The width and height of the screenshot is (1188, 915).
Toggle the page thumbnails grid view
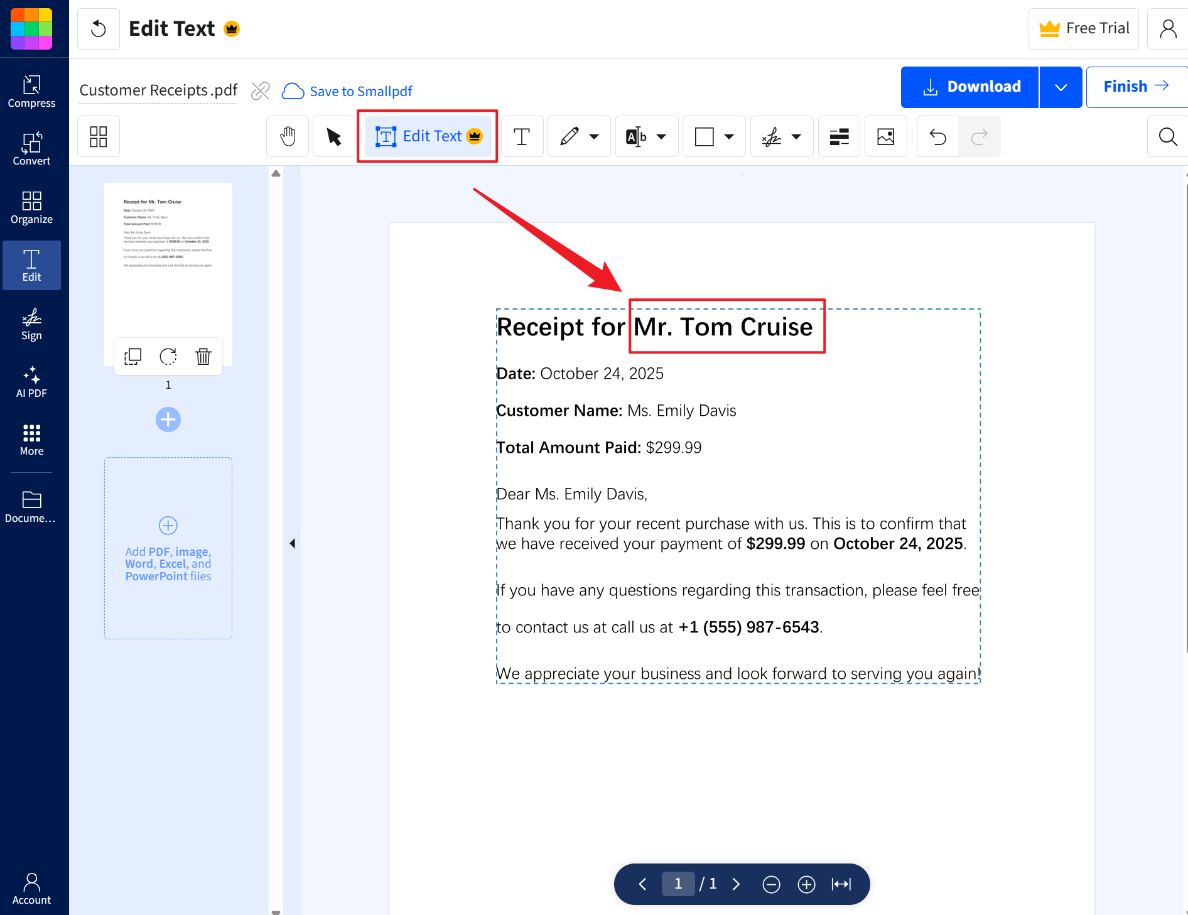pos(99,136)
